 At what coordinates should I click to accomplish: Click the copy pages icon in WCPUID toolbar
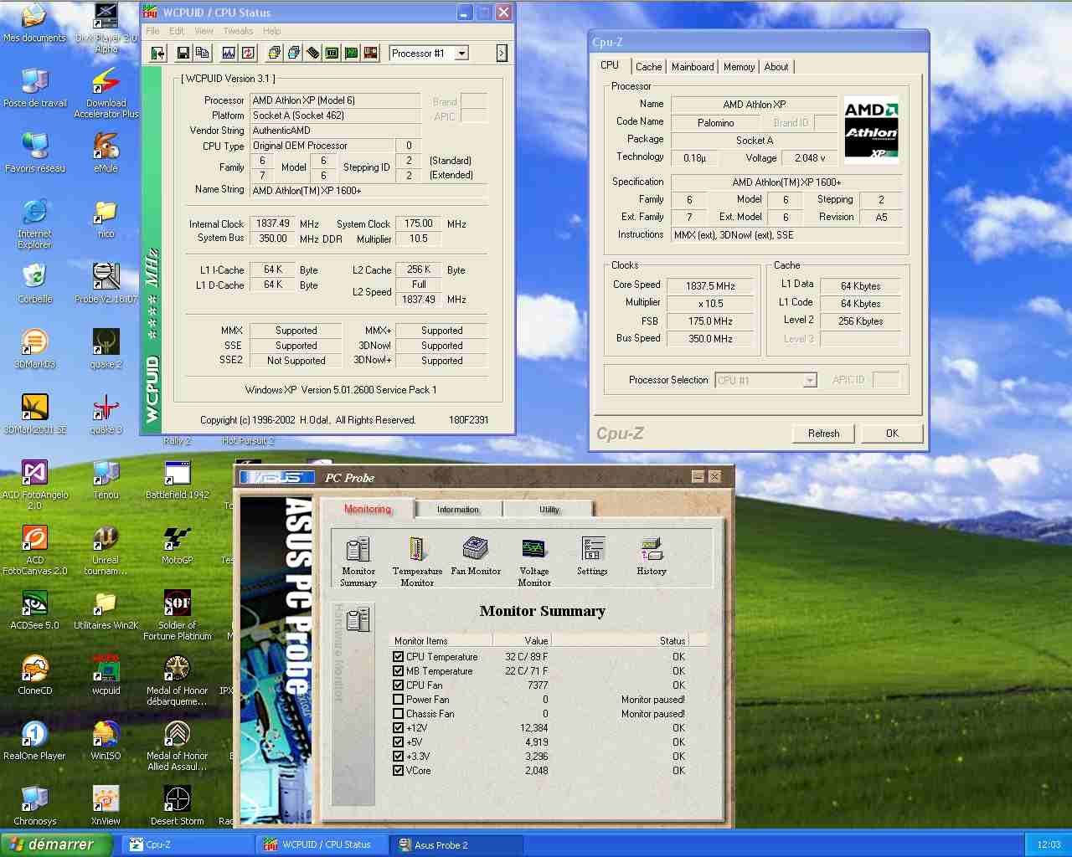coord(203,54)
